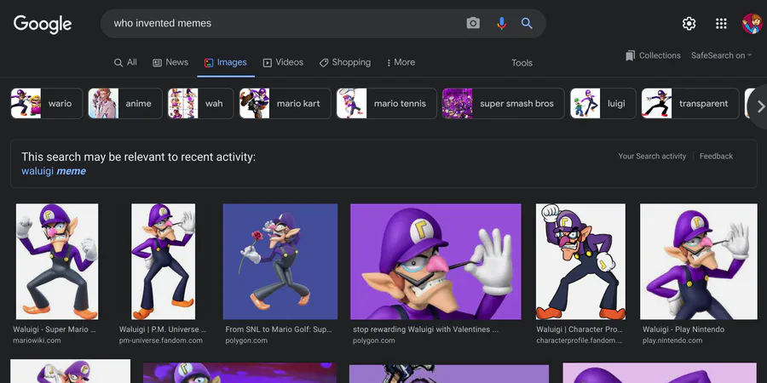This screenshot has height=383, width=767.
Task: Open the SafeSearch on dropdown
Action: [722, 55]
